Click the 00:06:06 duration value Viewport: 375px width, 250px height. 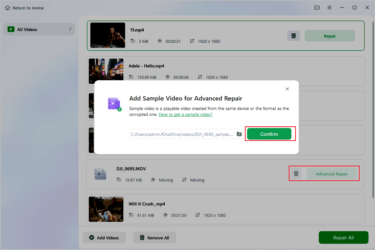click(181, 77)
